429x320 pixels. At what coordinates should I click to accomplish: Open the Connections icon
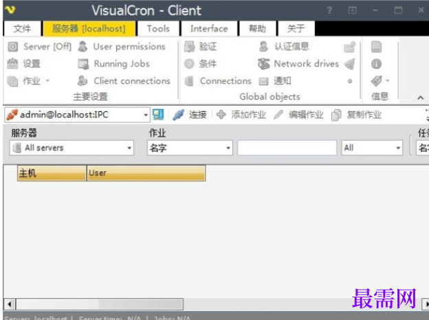point(189,81)
